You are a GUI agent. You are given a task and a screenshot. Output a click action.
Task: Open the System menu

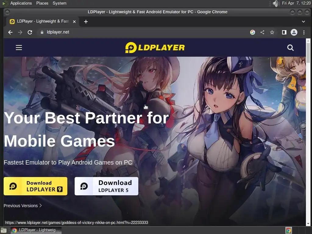click(59, 3)
